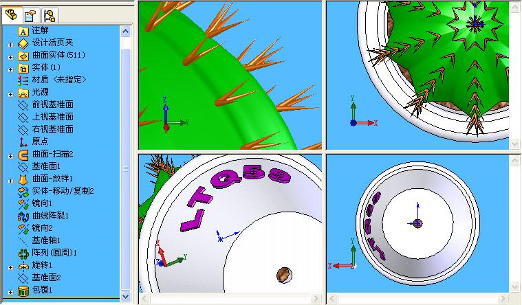Click top-right viewport scroll down arrow
Screen dimensions: 522x305
point(514,144)
